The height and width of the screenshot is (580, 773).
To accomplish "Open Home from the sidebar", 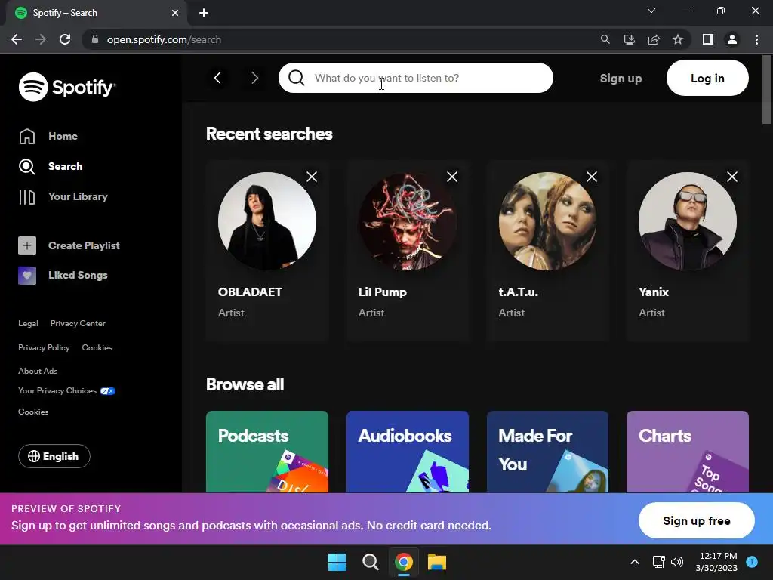I will [48, 136].
